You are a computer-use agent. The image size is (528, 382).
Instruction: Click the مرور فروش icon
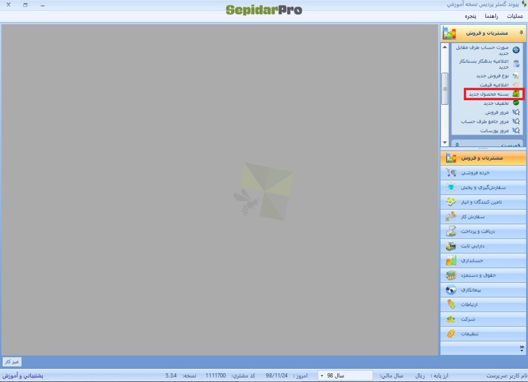(x=516, y=112)
